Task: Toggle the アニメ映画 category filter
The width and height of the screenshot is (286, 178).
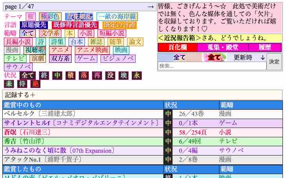Action: (92, 50)
